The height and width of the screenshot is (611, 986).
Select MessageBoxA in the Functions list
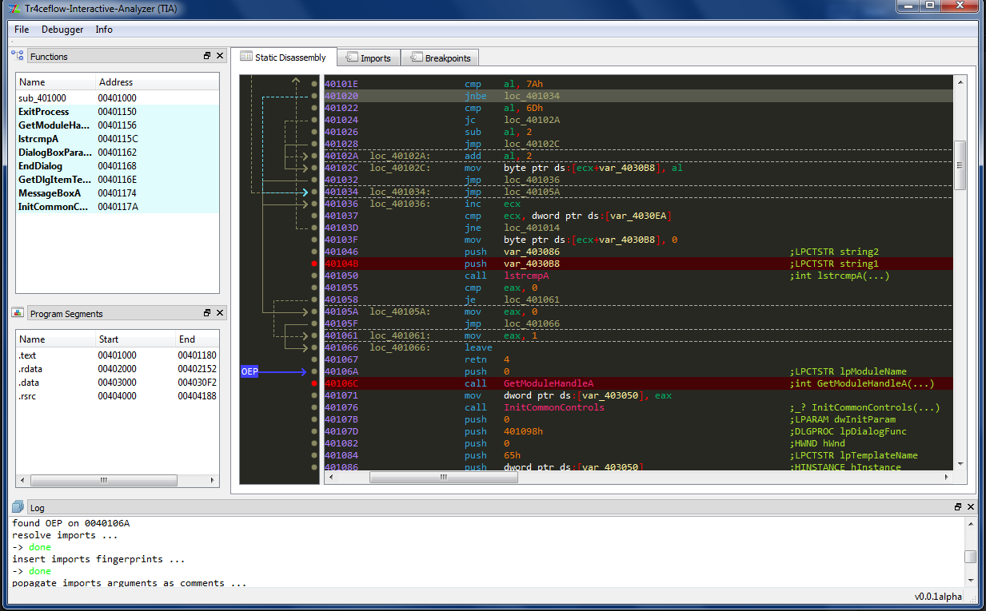[x=118, y=193]
